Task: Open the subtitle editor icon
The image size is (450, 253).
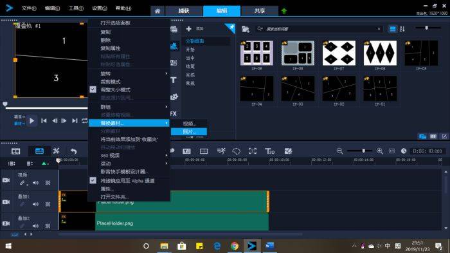Action: [x=186, y=151]
